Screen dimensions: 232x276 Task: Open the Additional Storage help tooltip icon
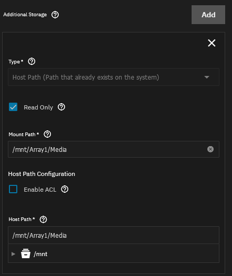tap(55, 15)
